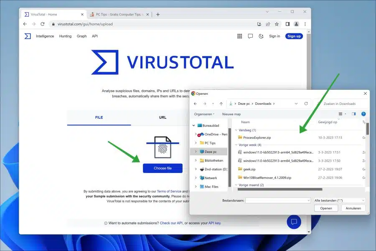The height and width of the screenshot is (251, 376).
Task: Click the Openen button in dialog
Action: pos(326,208)
